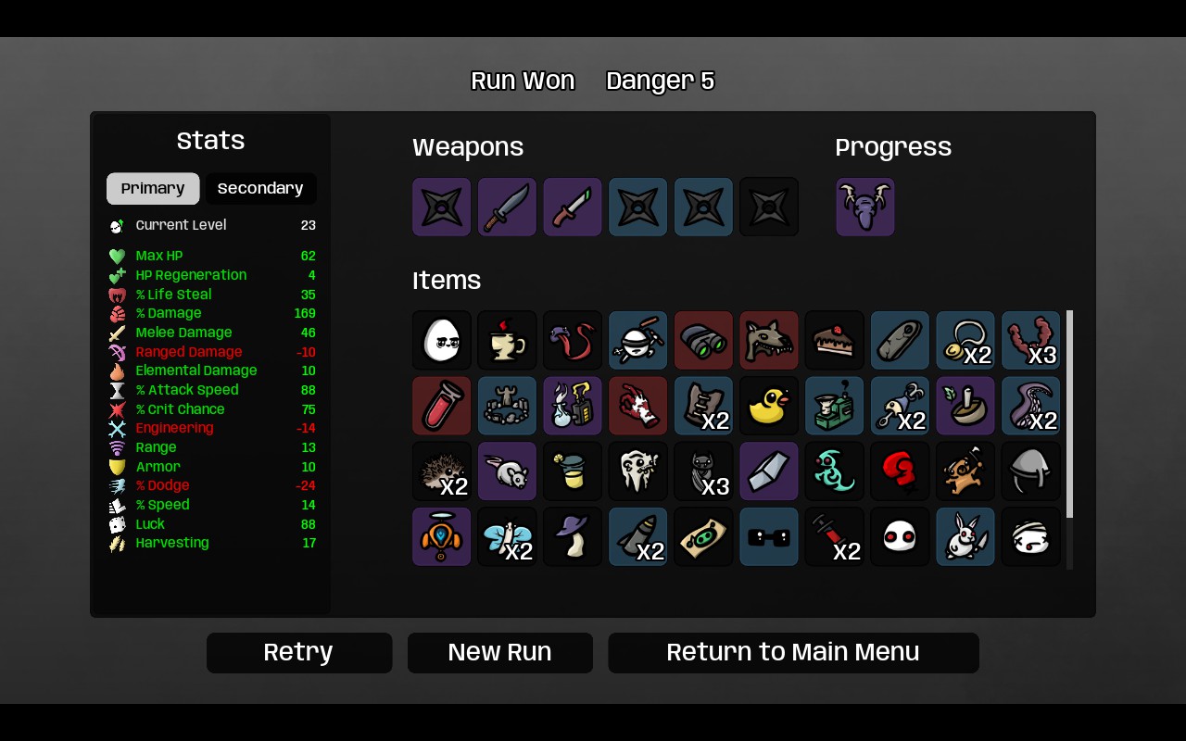Select the hedgehog x2 item
1186x741 pixels.
(442, 471)
